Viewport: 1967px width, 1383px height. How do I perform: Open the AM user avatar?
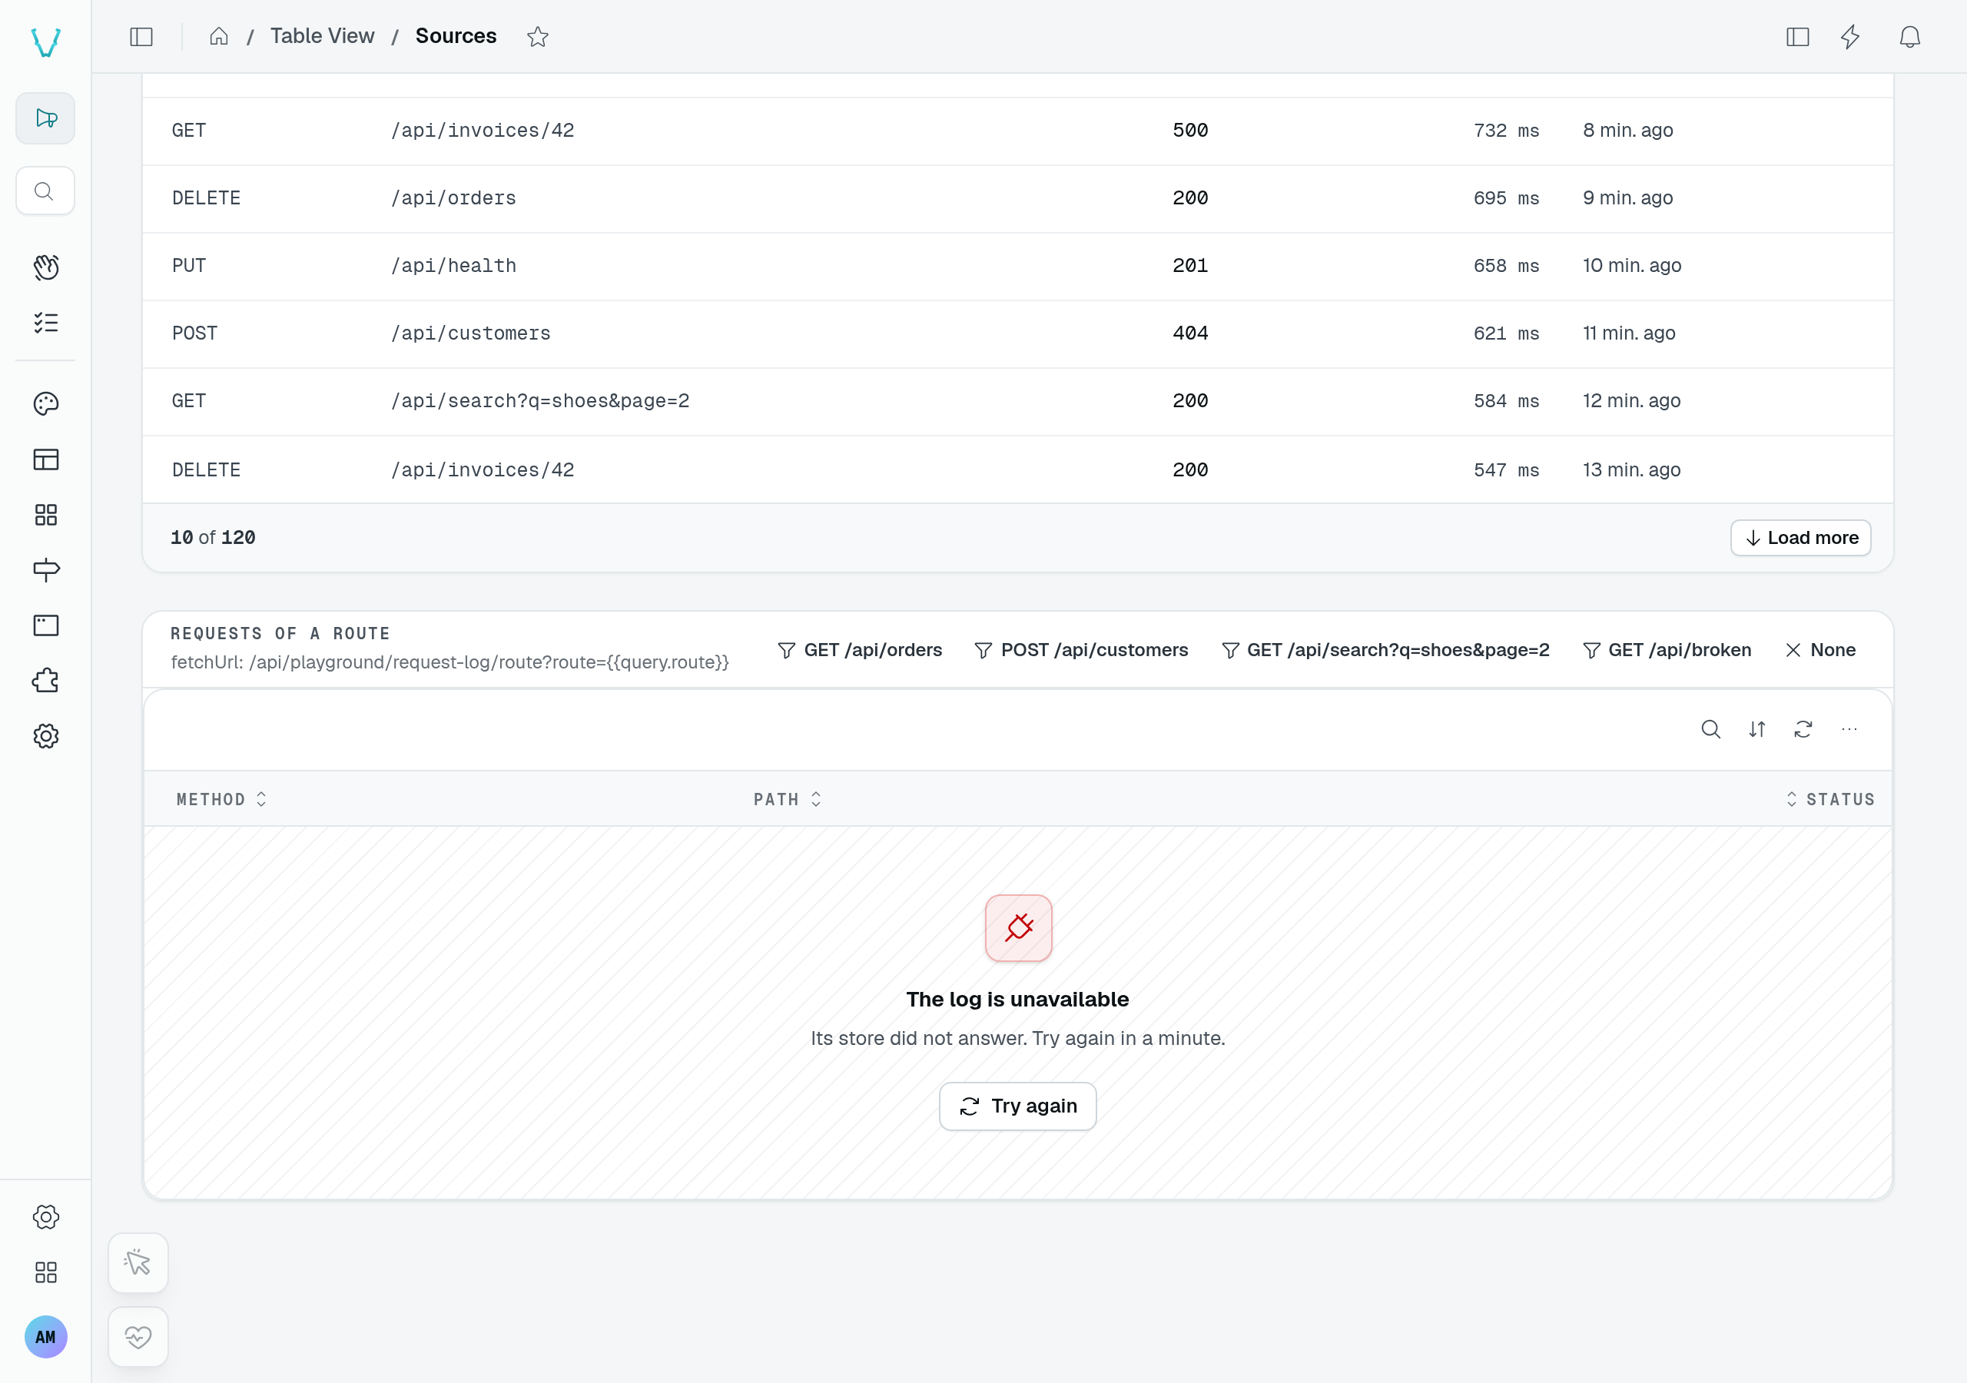pos(45,1337)
